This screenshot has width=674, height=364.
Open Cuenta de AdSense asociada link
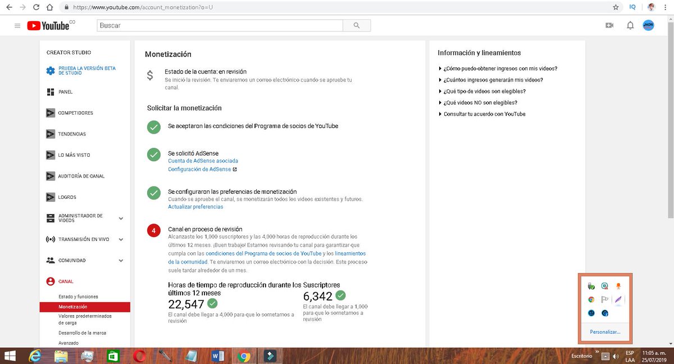(x=203, y=161)
